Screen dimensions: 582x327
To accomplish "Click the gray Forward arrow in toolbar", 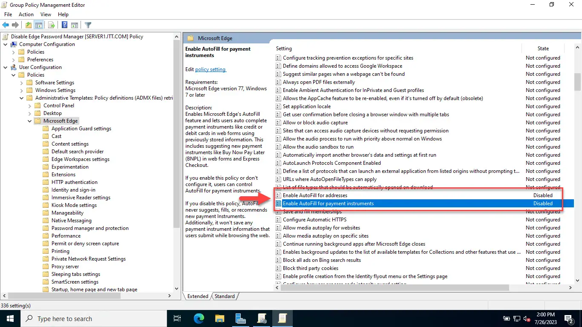I will [15, 25].
